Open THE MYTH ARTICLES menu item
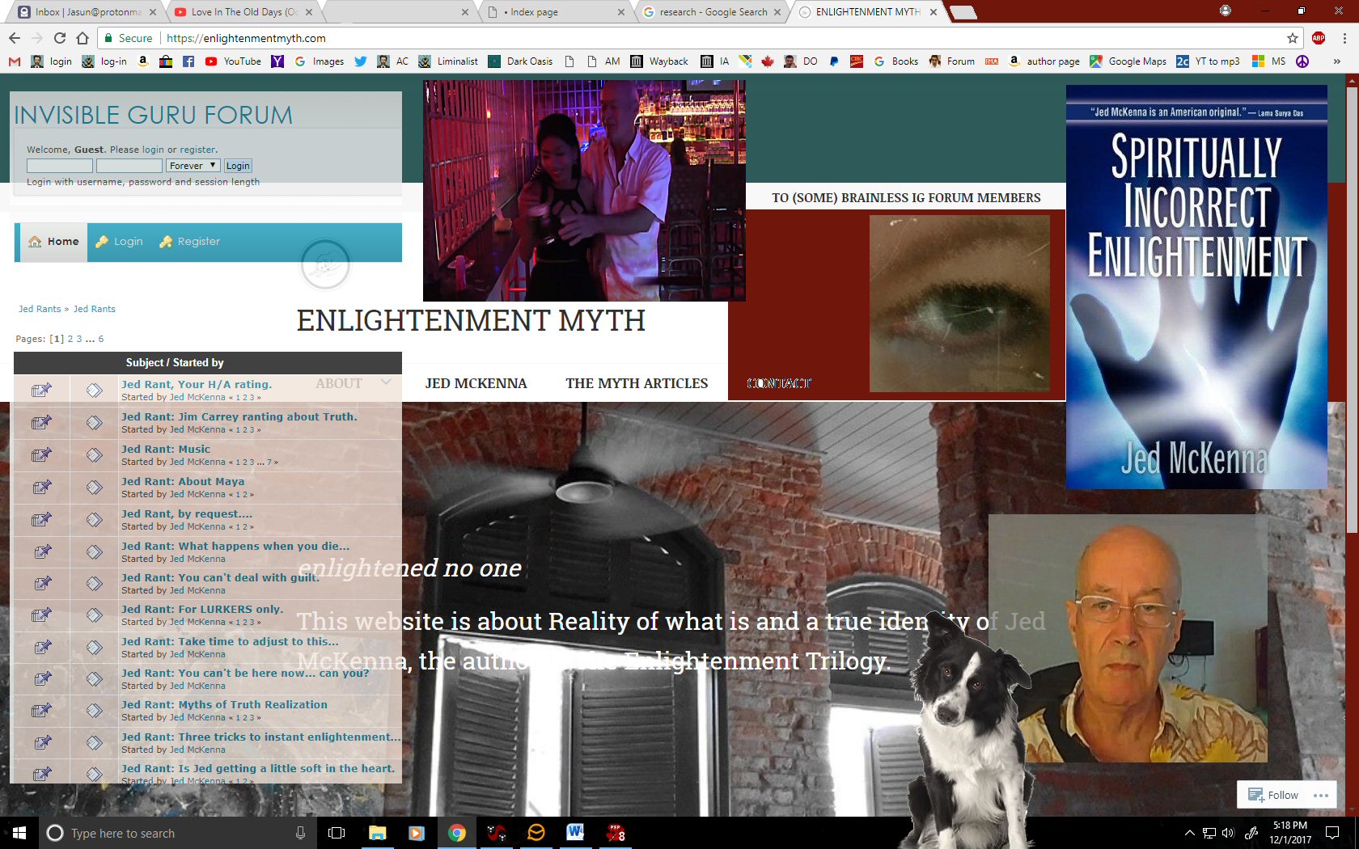The width and height of the screenshot is (1359, 849). pyautogui.click(x=637, y=383)
